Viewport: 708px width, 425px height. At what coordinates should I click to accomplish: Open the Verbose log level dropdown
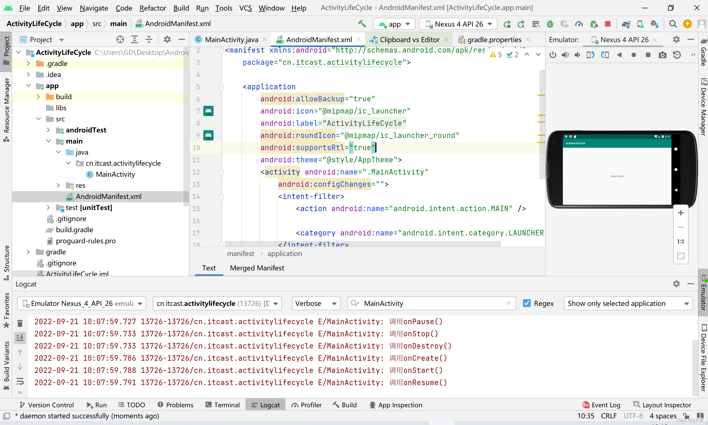[316, 303]
